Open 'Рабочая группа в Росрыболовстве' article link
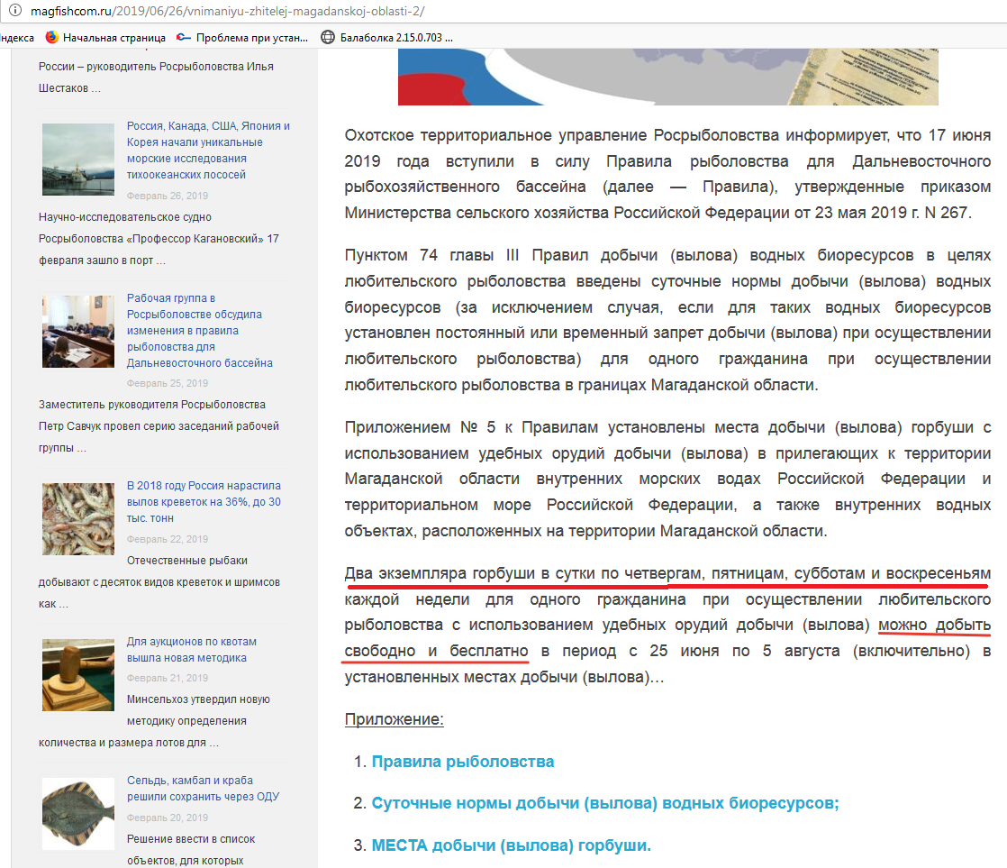 199,331
